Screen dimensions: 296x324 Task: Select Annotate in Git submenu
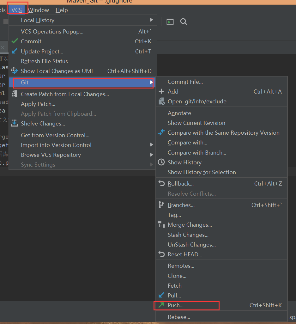coord(221,113)
